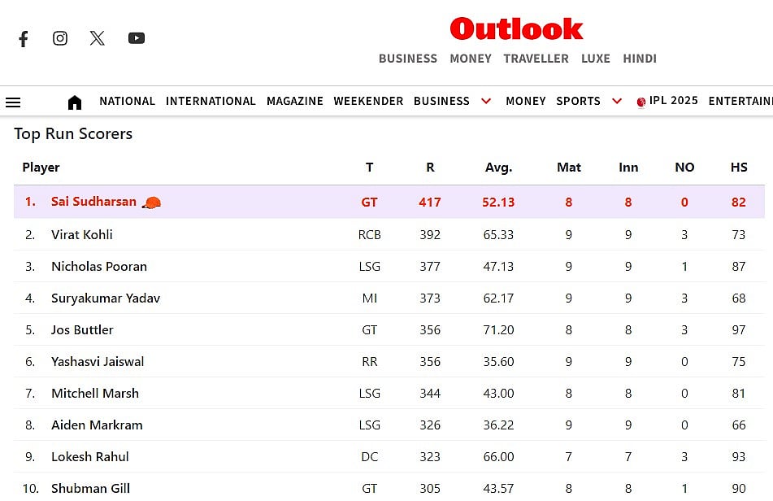
Task: Expand the Business dropdown chevron
Action: [486, 101]
